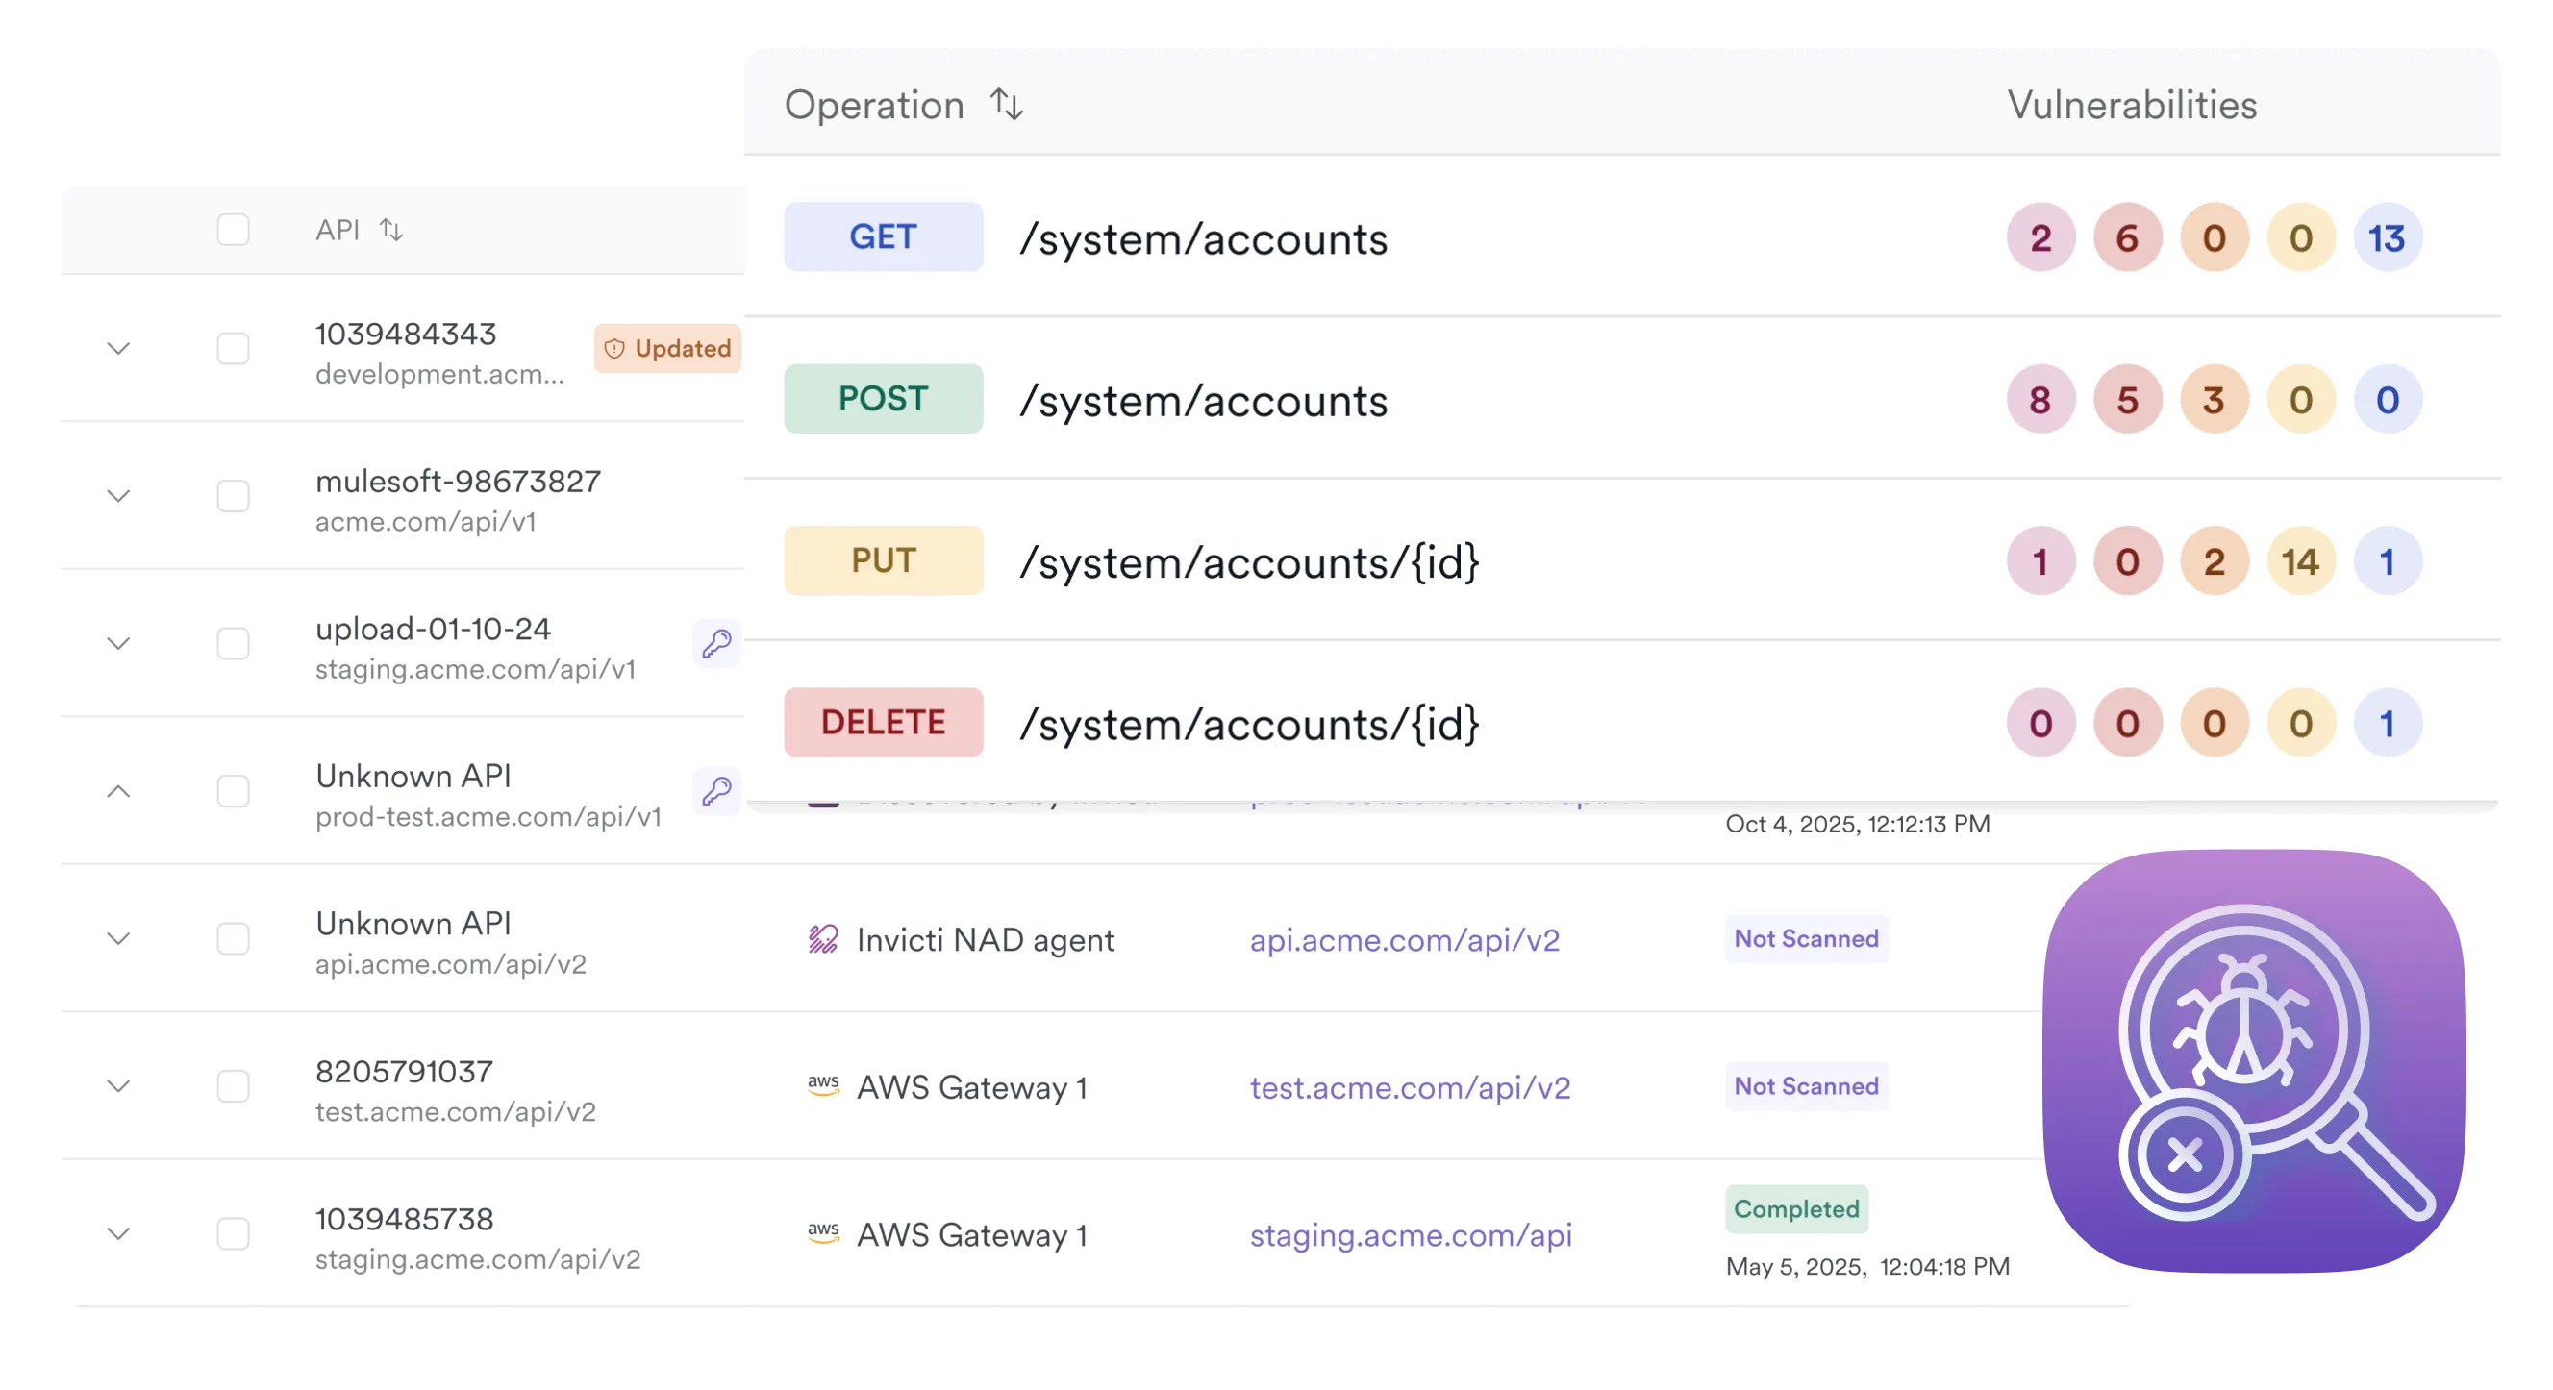Click the purple bug magnifier app icon
The height and width of the screenshot is (1390, 2553).
click(2255, 1060)
